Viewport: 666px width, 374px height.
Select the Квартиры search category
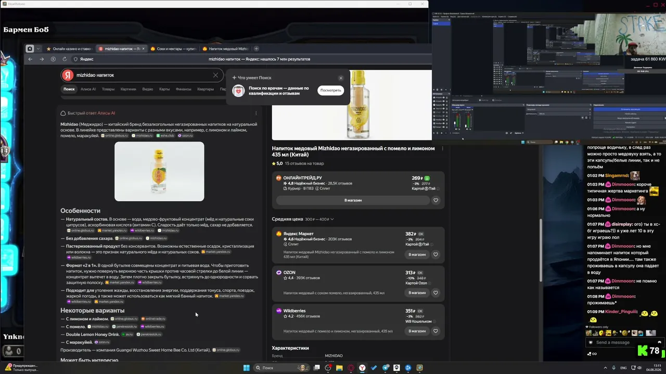tap(206, 89)
